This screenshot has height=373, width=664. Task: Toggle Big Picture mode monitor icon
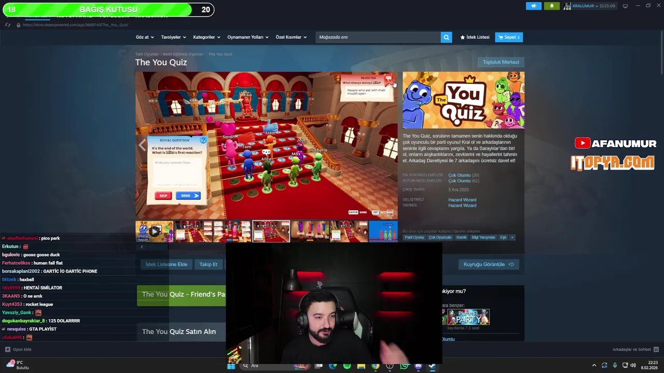[625, 6]
